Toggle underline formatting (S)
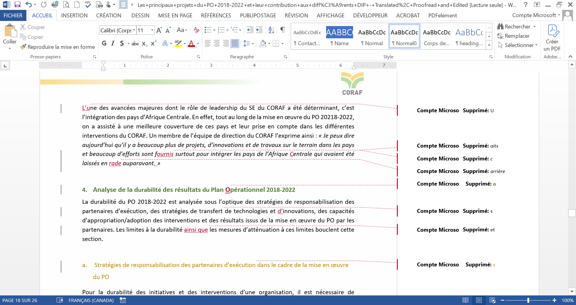 coord(122,43)
